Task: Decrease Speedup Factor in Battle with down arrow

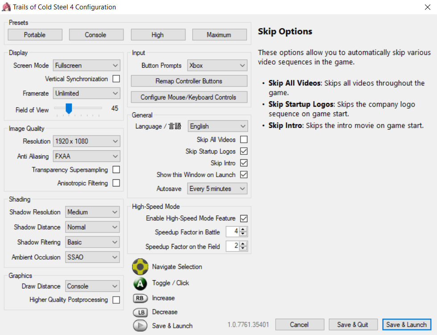Action: pyautogui.click(x=243, y=234)
